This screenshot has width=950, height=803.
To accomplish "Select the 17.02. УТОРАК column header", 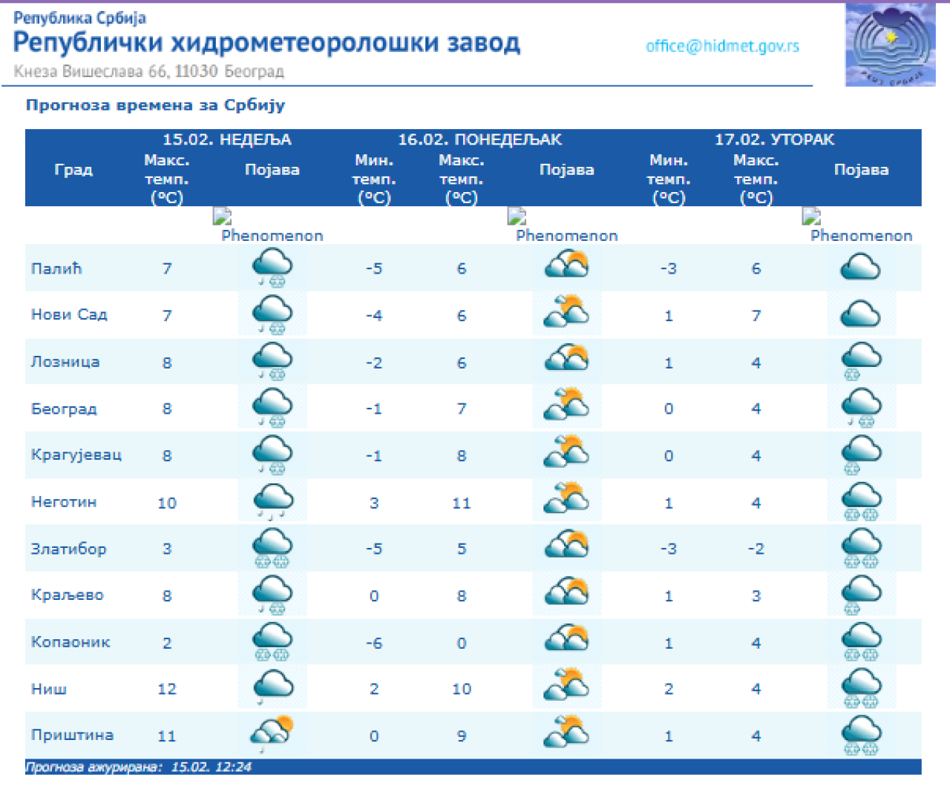I will click(774, 139).
